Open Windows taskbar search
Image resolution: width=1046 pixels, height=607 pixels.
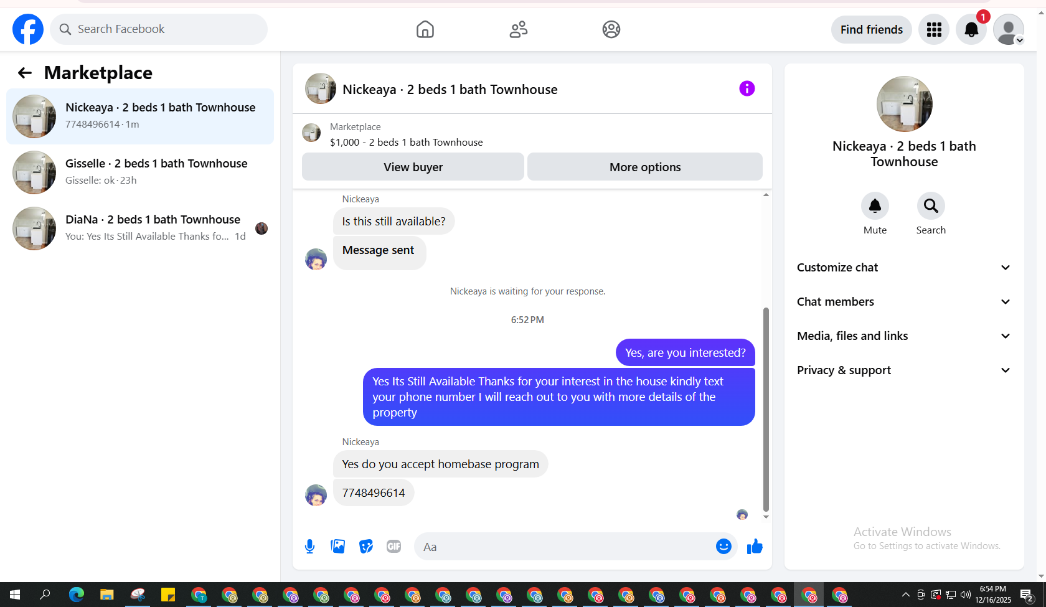click(45, 595)
